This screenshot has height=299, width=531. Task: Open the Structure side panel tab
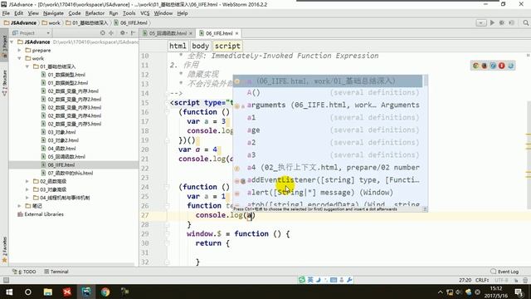(4, 82)
